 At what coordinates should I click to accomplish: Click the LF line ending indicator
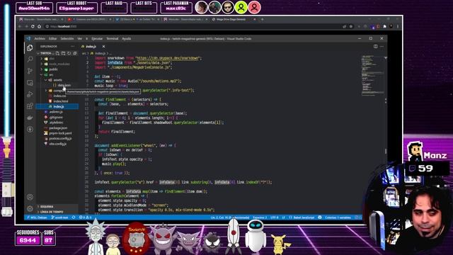283,217
